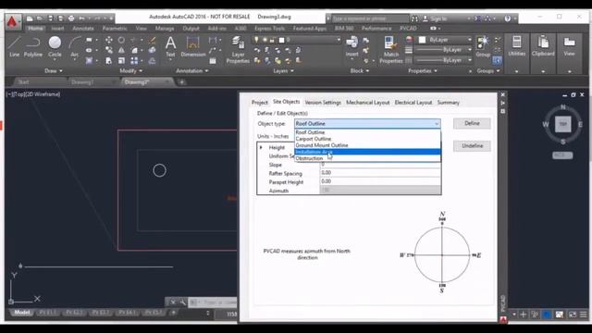Add a new drawing tab

click(181, 82)
